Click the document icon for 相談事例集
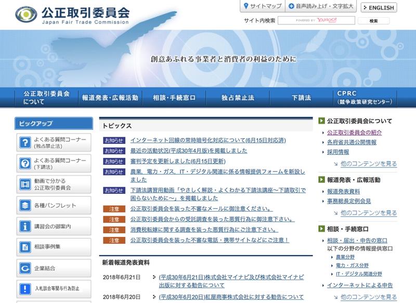The height and width of the screenshot is (303, 416). [x=25, y=247]
